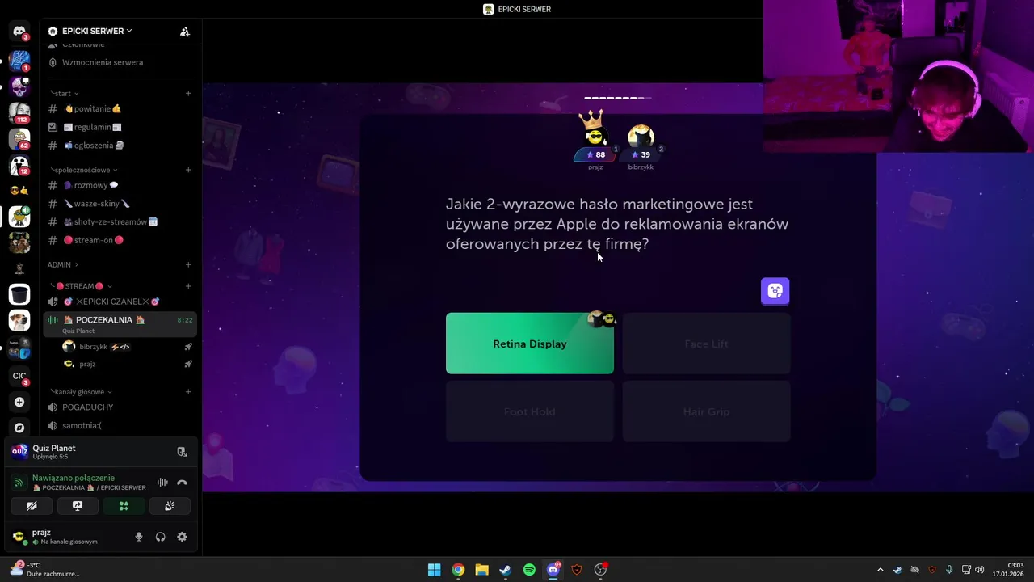
Task: Open the ghost server with 12 notifications
Action: pyautogui.click(x=19, y=165)
